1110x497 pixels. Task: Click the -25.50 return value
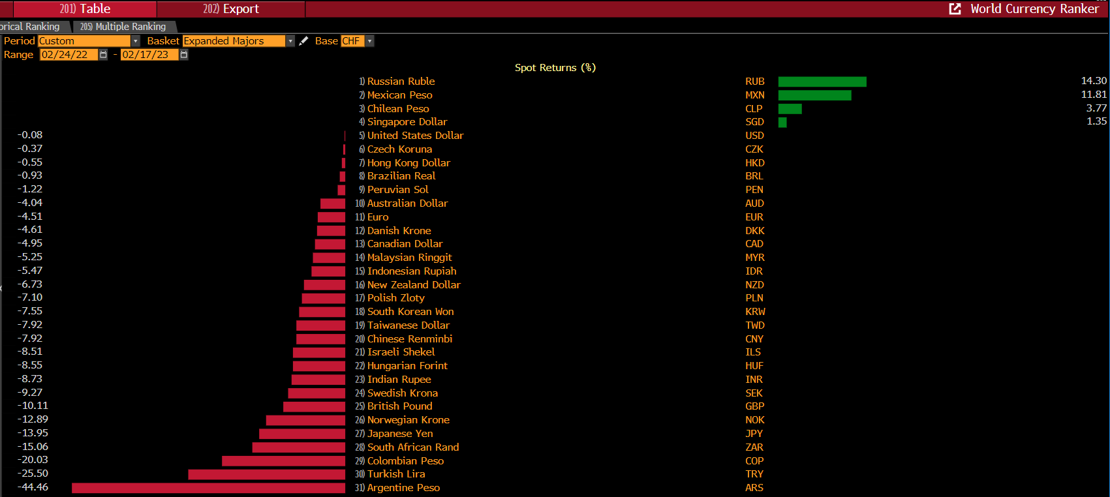click(x=33, y=474)
